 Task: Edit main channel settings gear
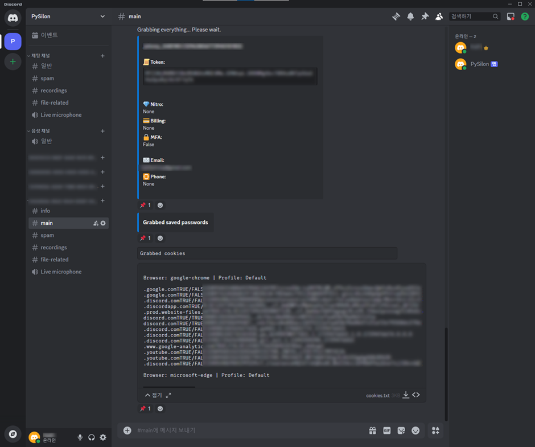click(x=103, y=223)
